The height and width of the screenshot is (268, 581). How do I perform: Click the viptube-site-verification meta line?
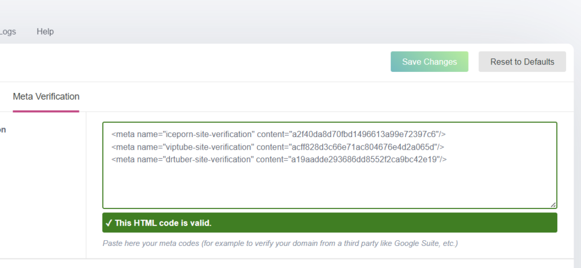click(x=278, y=147)
